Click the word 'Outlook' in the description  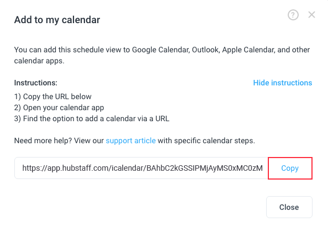point(206,50)
